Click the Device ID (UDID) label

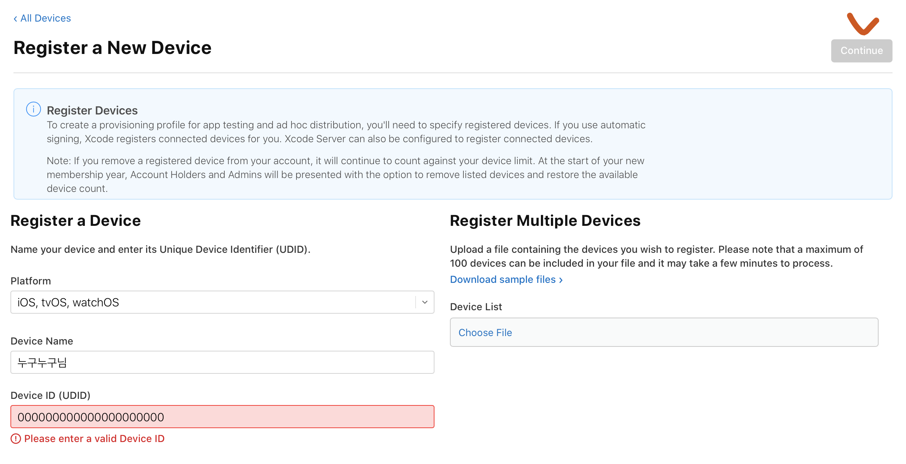(51, 396)
